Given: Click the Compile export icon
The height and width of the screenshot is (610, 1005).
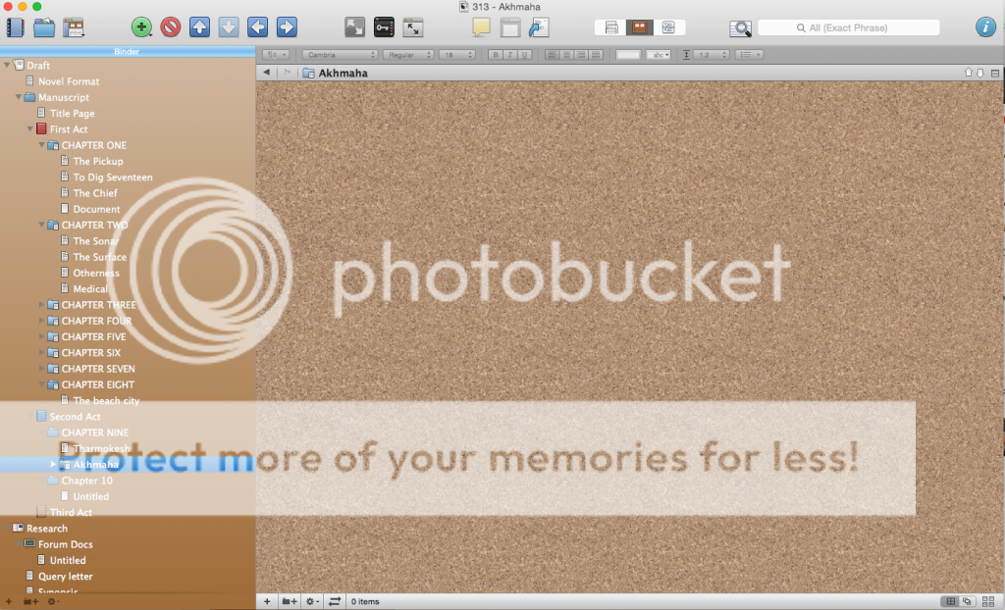Looking at the screenshot, I should pyautogui.click(x=539, y=26).
